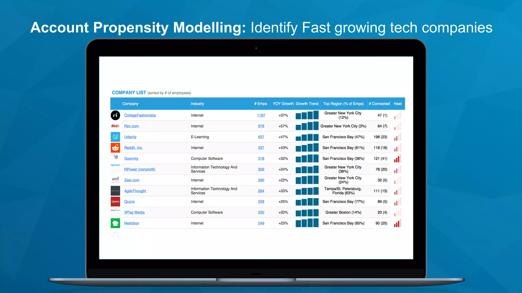
Task: Click the CollegeFashionista logo icon
Action: point(115,115)
